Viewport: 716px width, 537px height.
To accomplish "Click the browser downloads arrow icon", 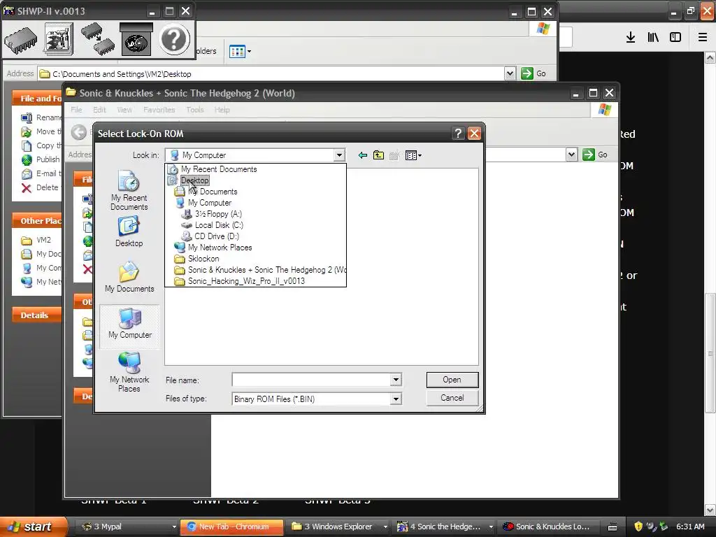I will click(x=631, y=38).
